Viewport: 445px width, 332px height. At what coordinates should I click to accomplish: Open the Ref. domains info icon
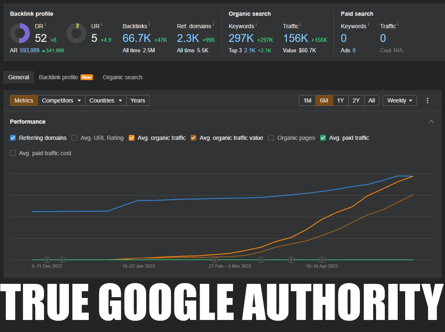coord(213,24)
